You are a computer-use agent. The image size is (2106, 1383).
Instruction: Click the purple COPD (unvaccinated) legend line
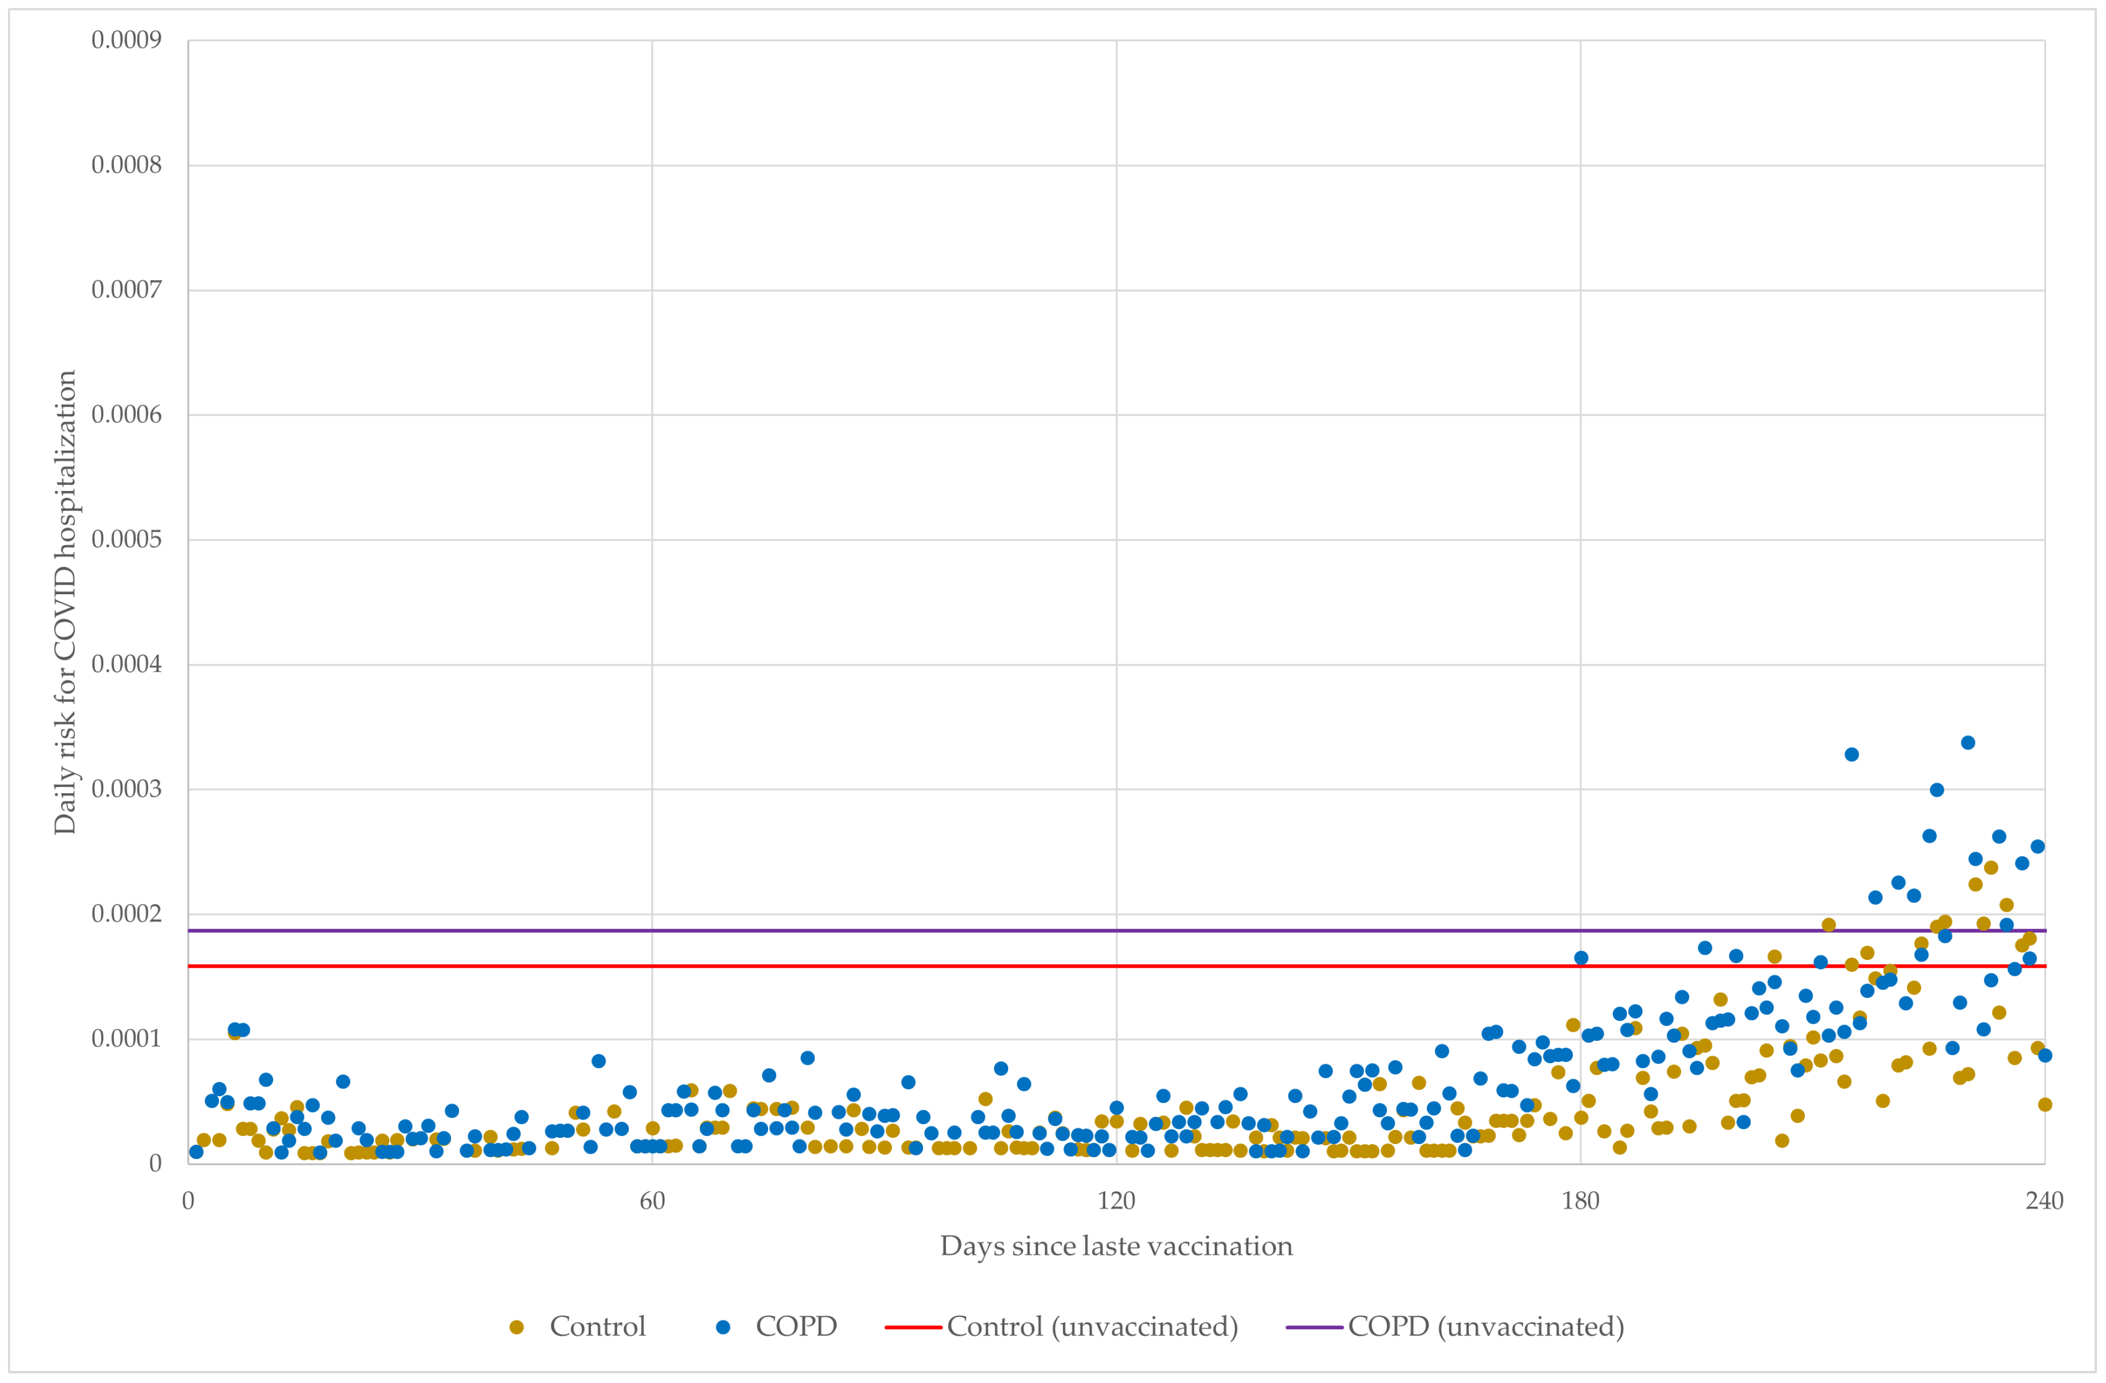pos(1314,1327)
